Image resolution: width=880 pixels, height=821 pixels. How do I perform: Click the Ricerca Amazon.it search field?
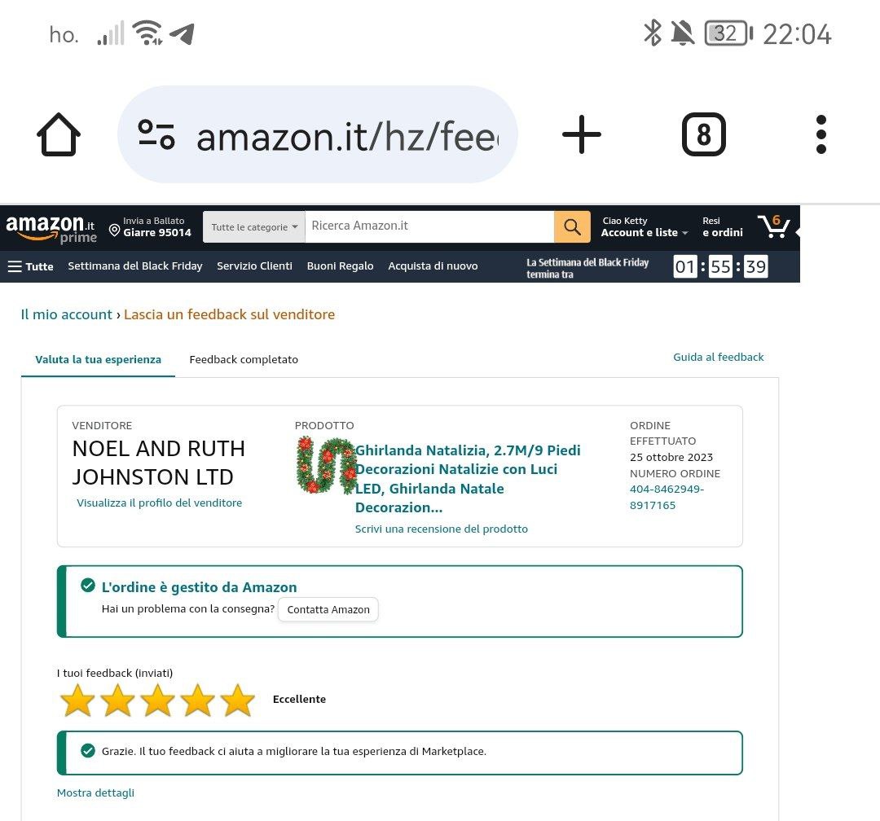tap(429, 226)
